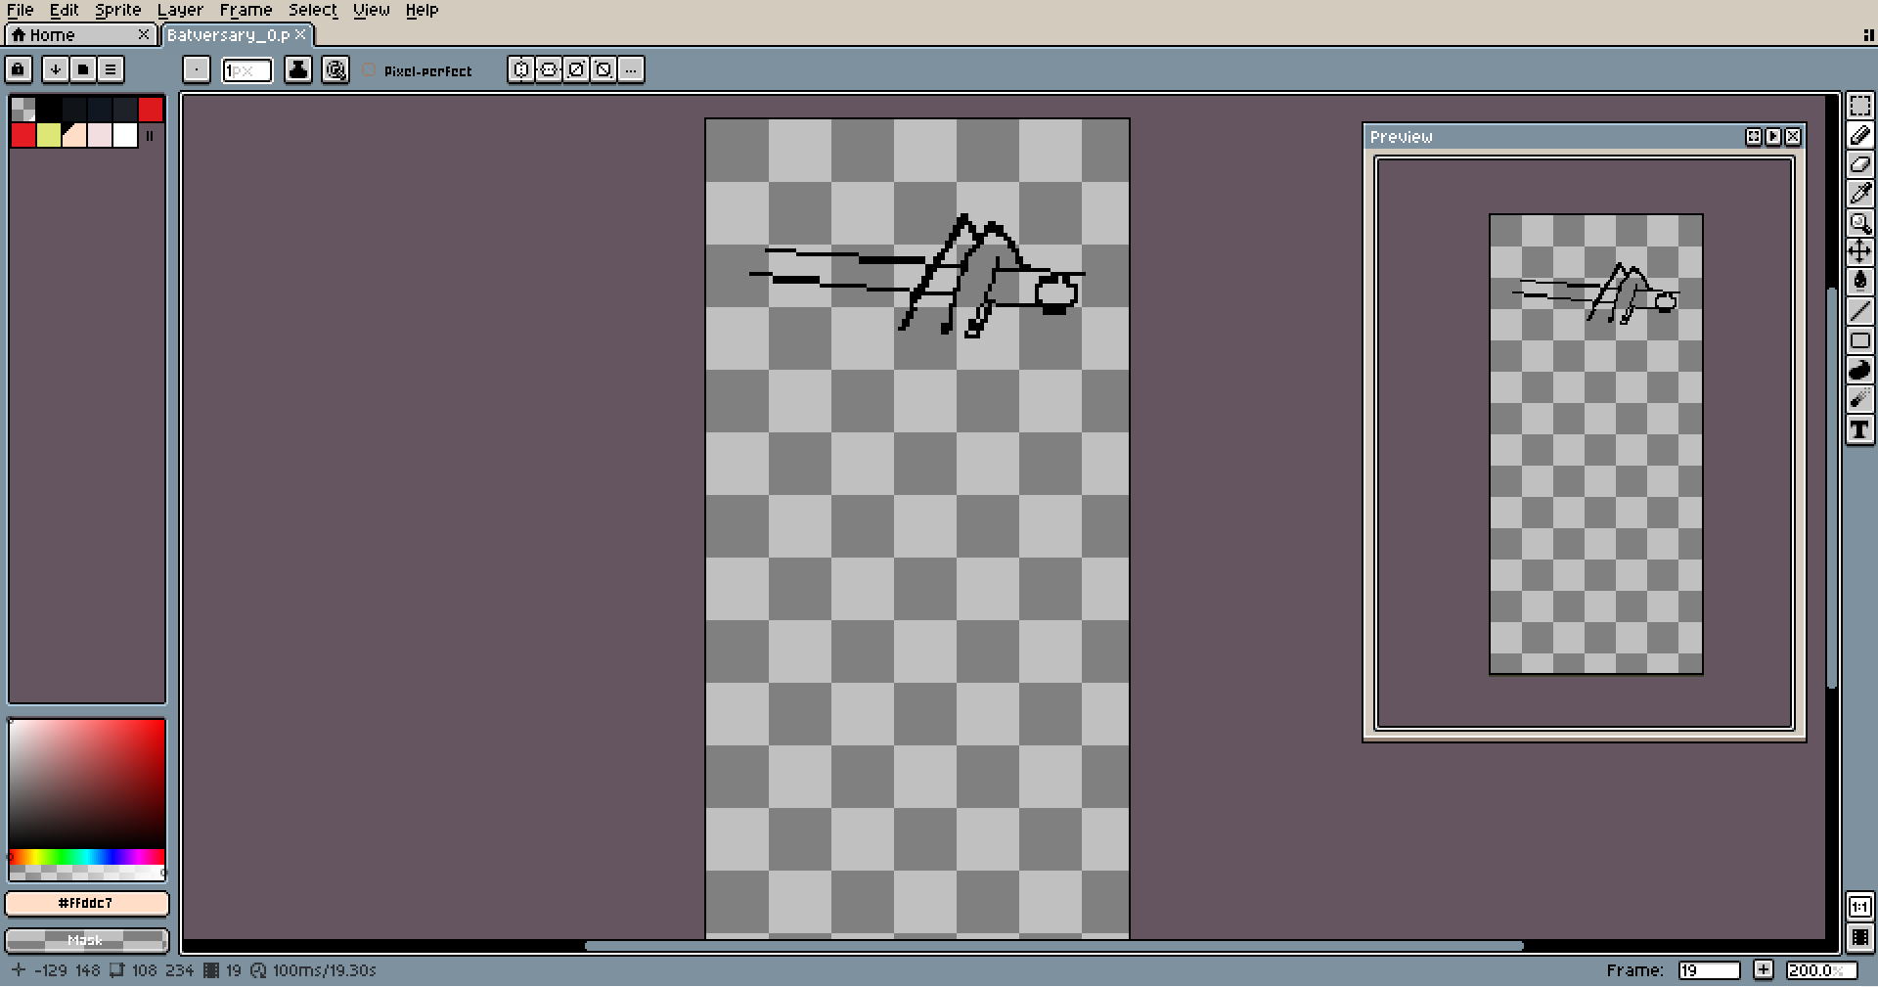The image size is (1878, 987).
Task: Select the Rectangular Marquee tool
Action: (1859, 106)
